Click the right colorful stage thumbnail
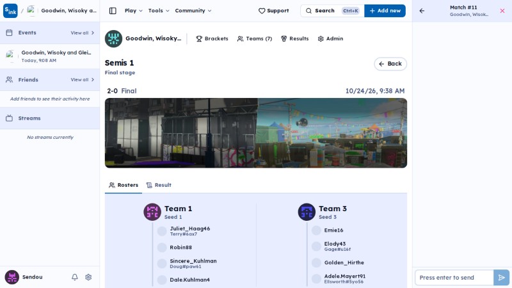Viewport: 512px width, 288px height. 332,133
